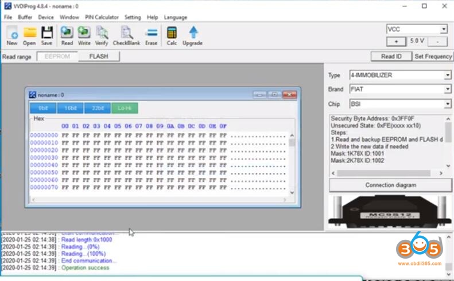Screen dimensions: 454x281
Task: Click Mask:1K78X ID:1001 text
Action: 358,153
